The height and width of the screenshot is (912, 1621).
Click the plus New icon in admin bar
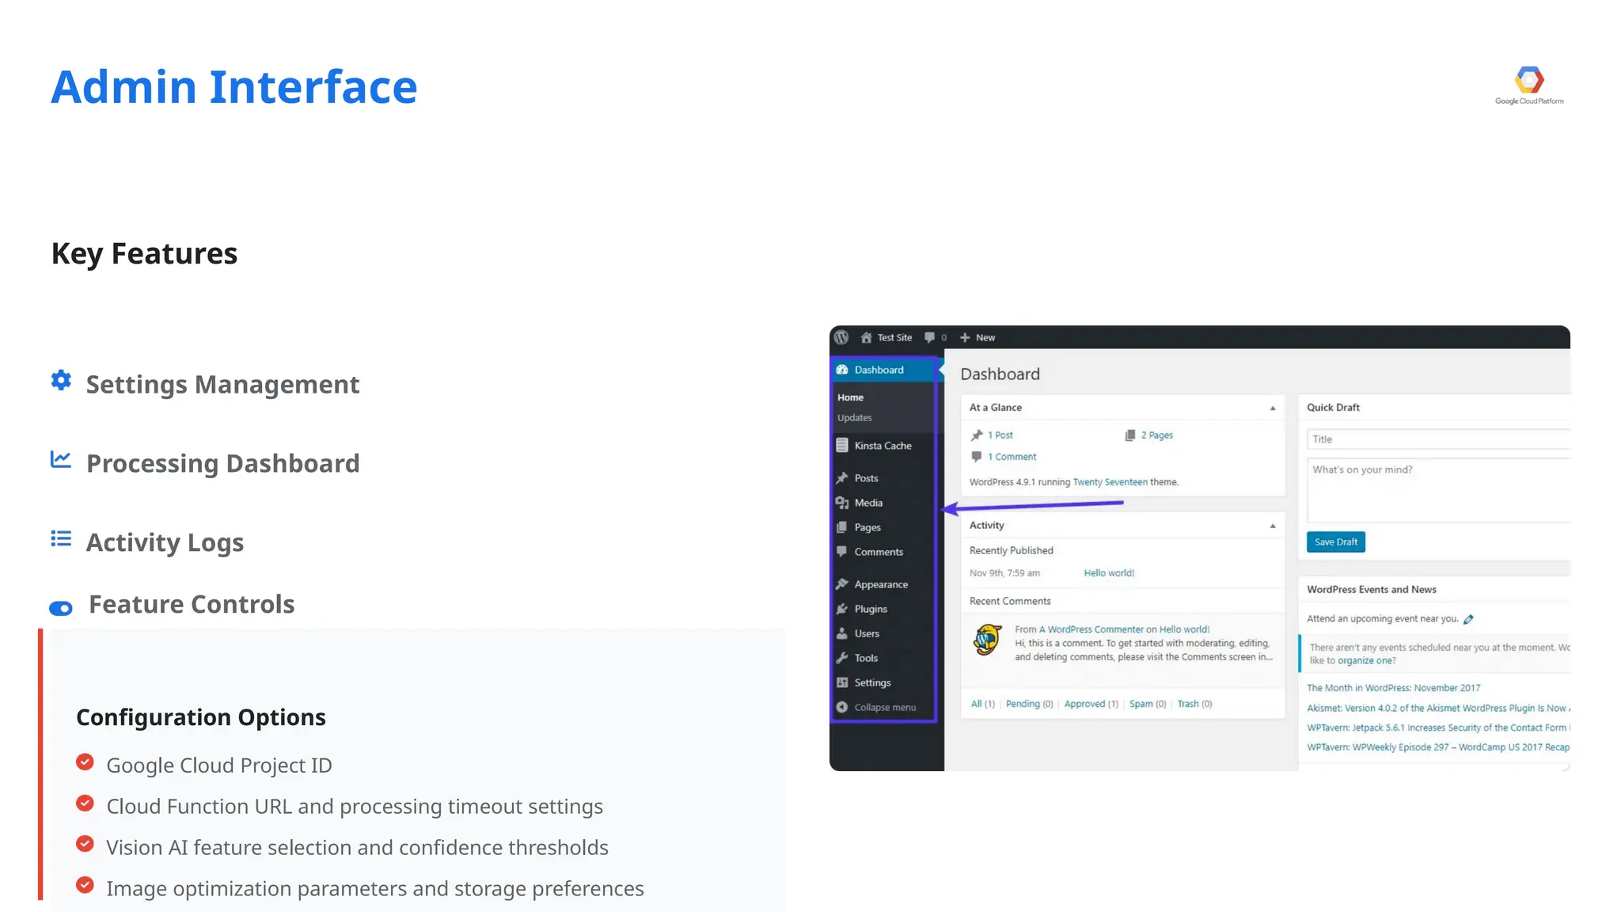(x=965, y=337)
